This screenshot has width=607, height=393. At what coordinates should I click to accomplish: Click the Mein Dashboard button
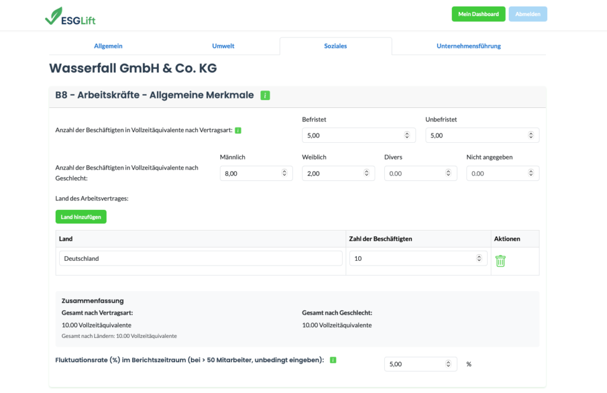tap(478, 14)
